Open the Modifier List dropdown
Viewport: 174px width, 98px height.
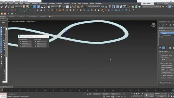[166, 31]
